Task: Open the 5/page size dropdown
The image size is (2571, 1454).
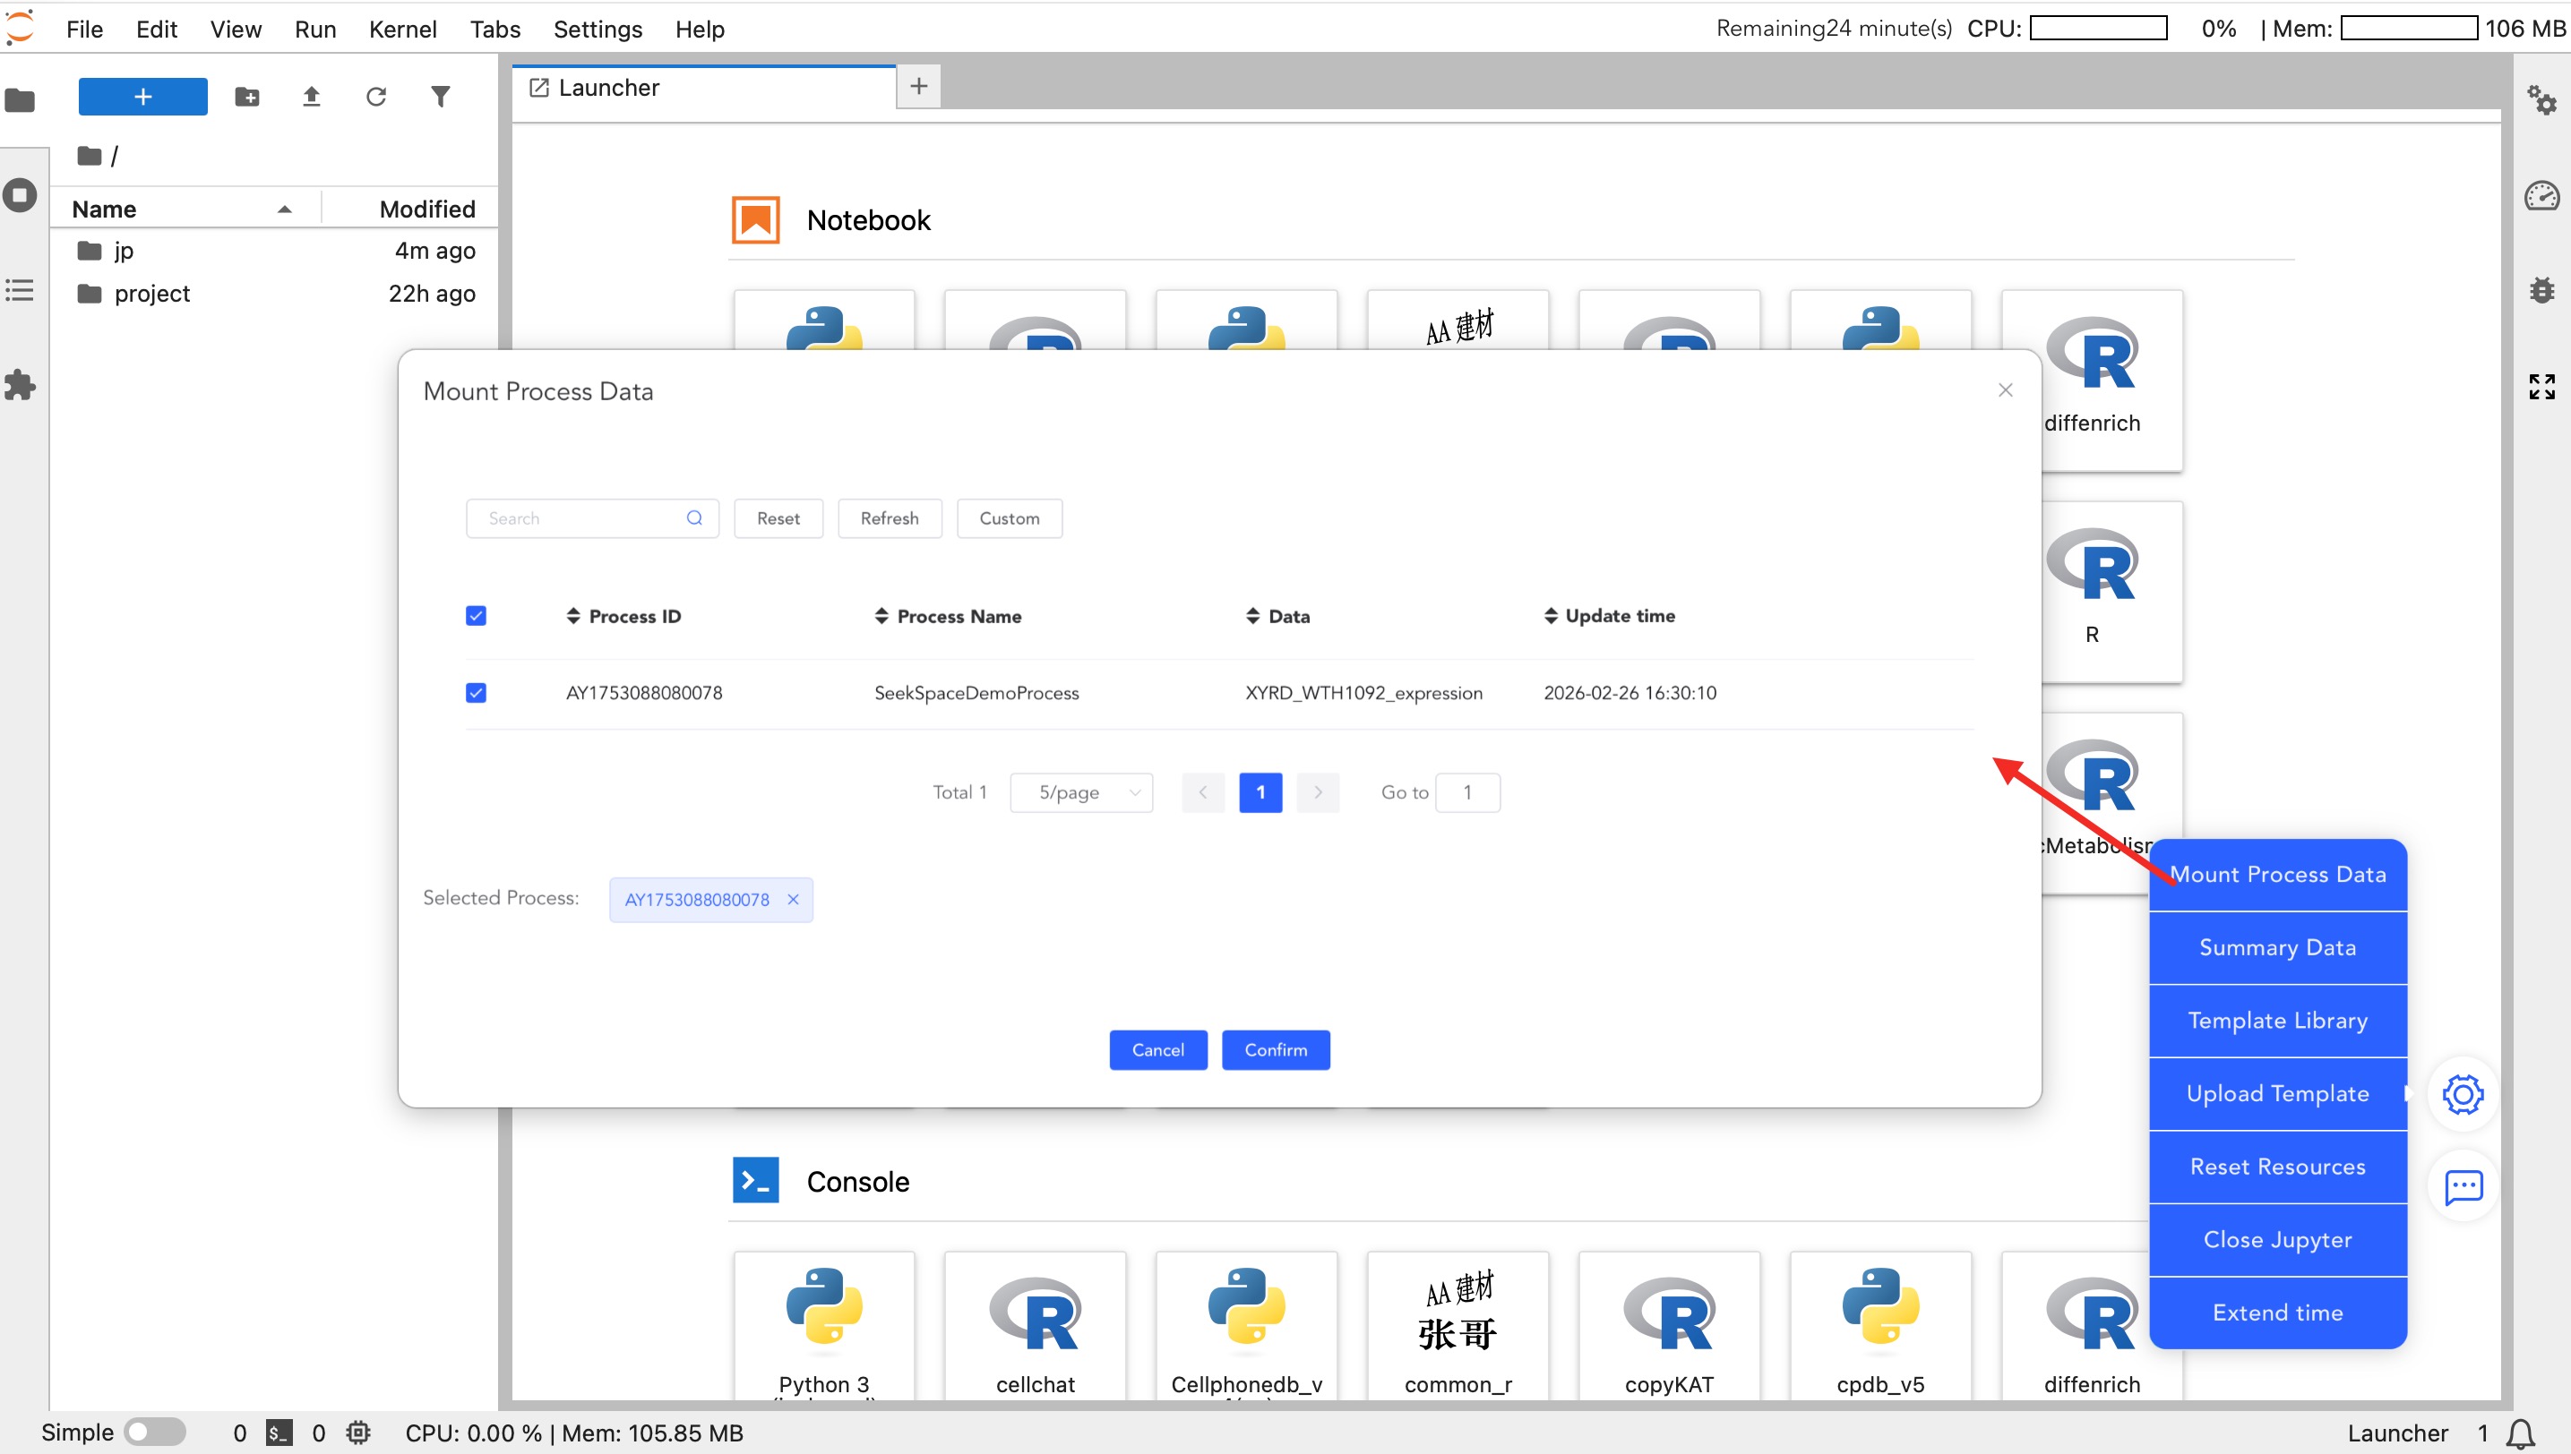Action: pyautogui.click(x=1081, y=793)
